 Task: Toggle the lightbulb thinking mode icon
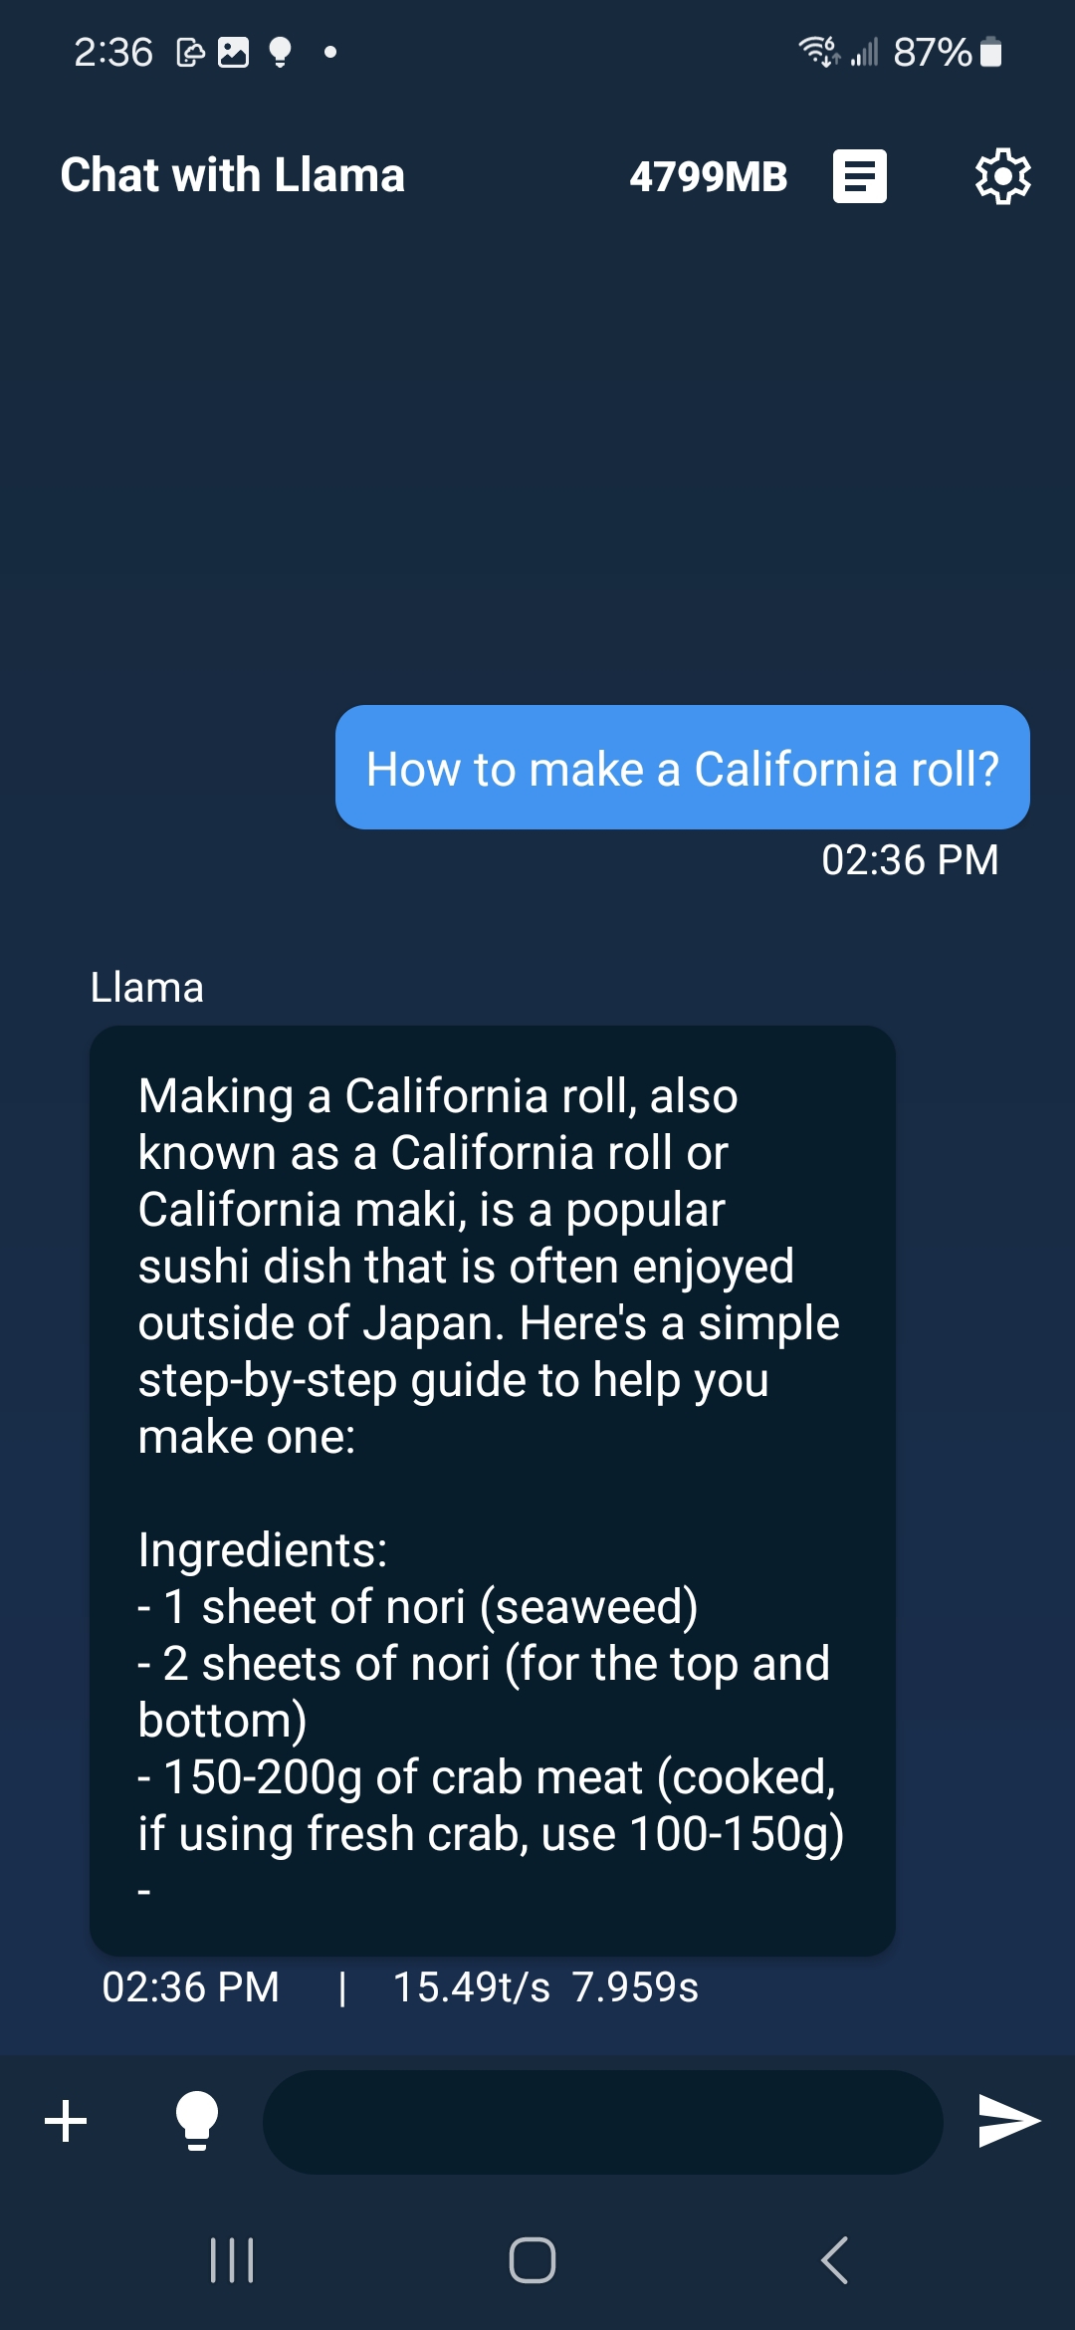[197, 2121]
